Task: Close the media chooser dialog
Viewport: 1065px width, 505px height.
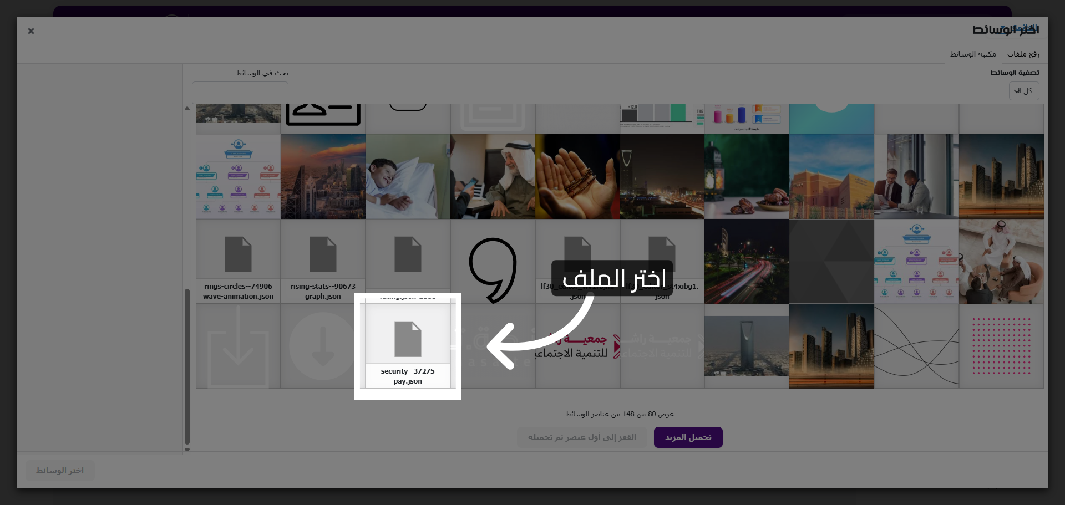Action: point(31,31)
